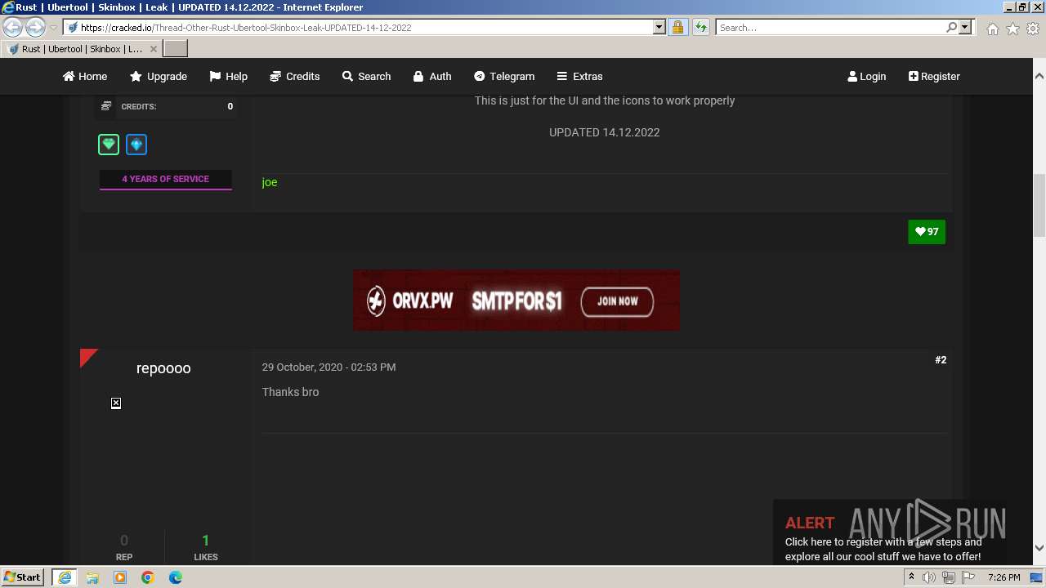Open the Upgrade menu item
The image size is (1046, 588).
click(x=159, y=76)
